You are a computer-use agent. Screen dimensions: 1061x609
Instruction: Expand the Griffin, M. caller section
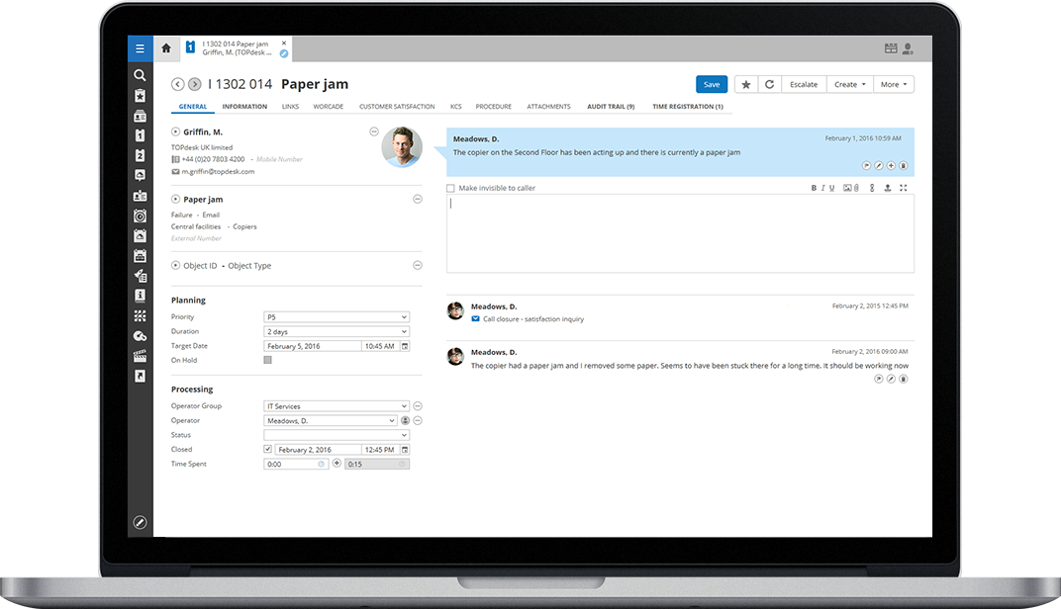[x=175, y=131]
